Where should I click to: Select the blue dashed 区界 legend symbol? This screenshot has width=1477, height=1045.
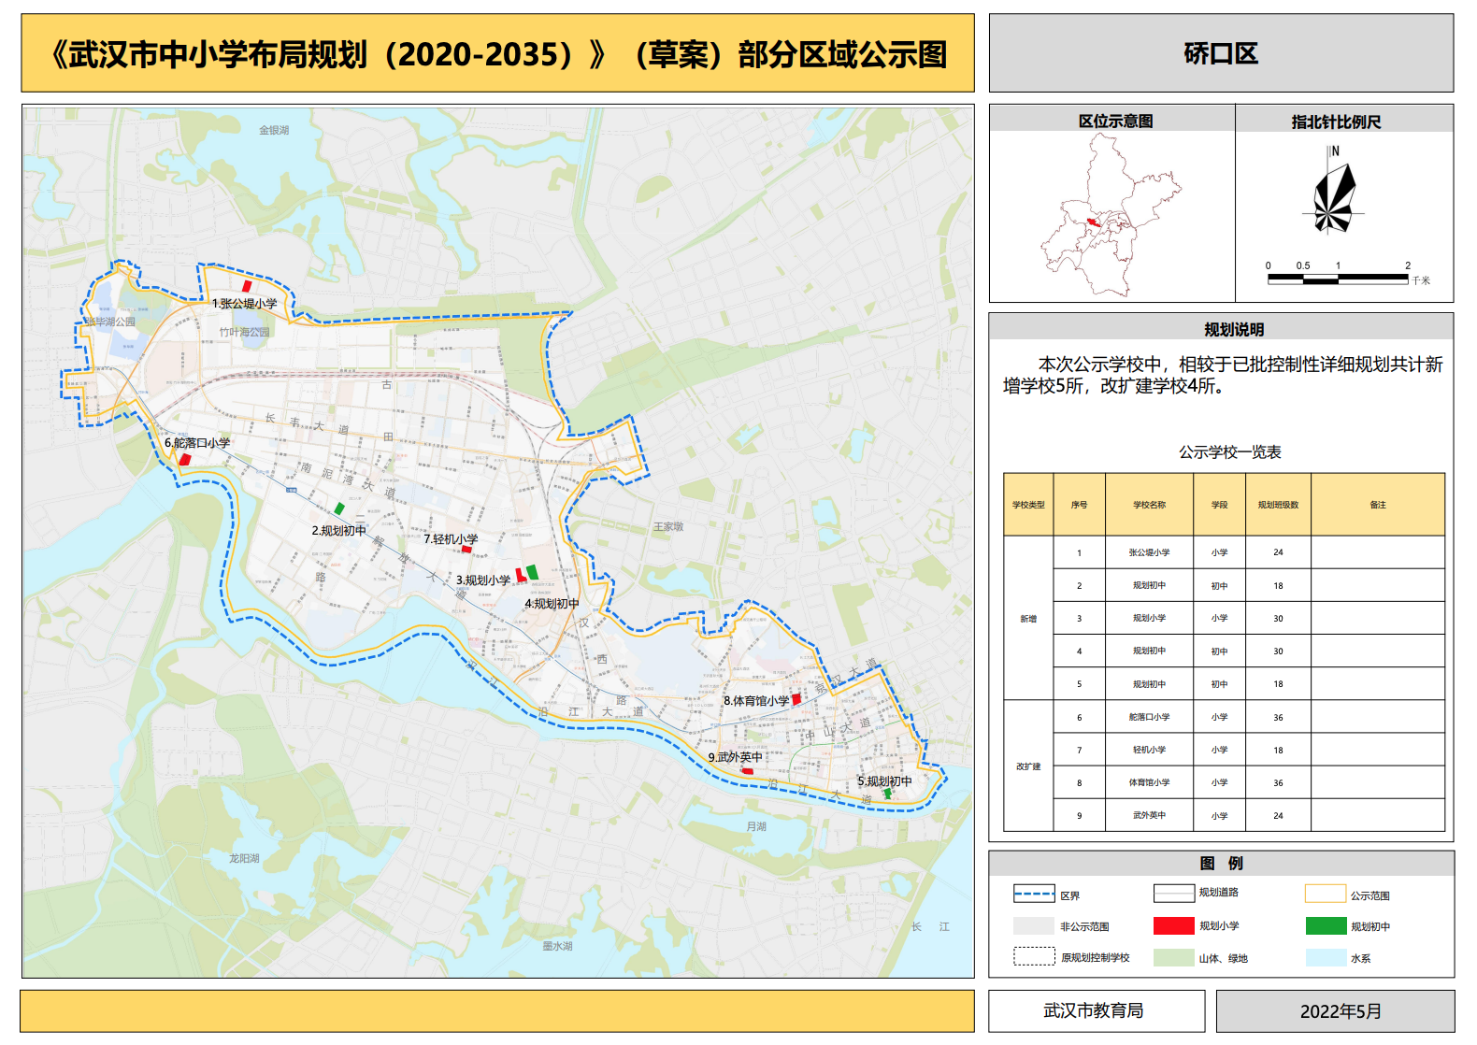tap(1034, 895)
